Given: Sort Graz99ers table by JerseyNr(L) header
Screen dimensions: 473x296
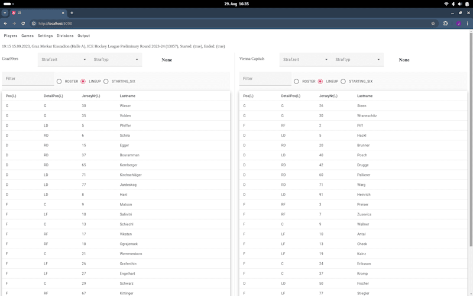Looking at the screenshot, I should coord(91,96).
